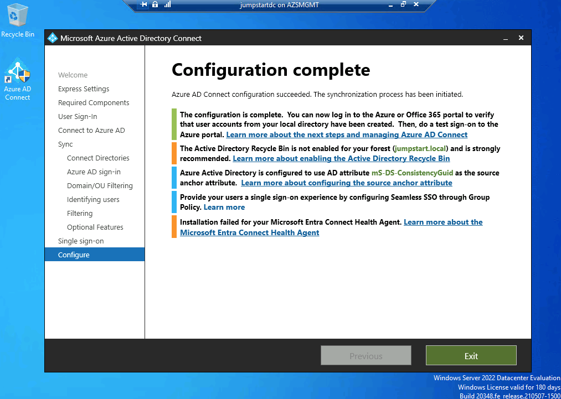The height and width of the screenshot is (399, 561).
Task: Click the 'jumpstartdc on AZSMGMT' session title
Action: 280,4
